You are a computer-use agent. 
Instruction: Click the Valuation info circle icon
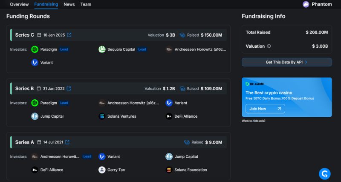click(x=269, y=46)
